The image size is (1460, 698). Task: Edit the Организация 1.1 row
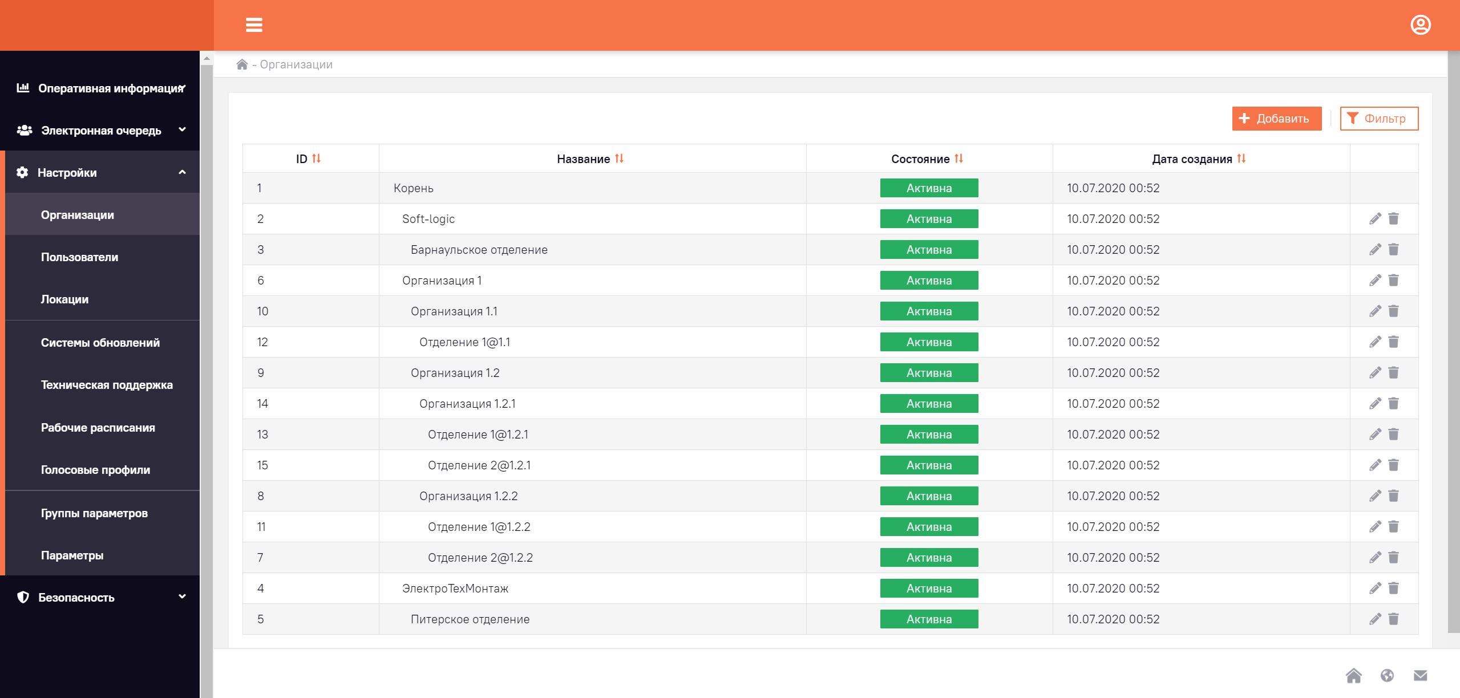pos(1375,311)
